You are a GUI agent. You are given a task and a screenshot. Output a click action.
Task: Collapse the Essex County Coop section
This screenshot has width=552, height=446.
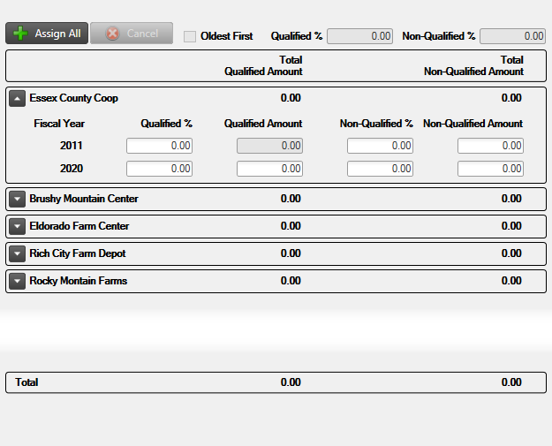coord(17,99)
